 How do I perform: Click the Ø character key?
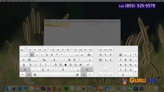click(x=69, y=60)
